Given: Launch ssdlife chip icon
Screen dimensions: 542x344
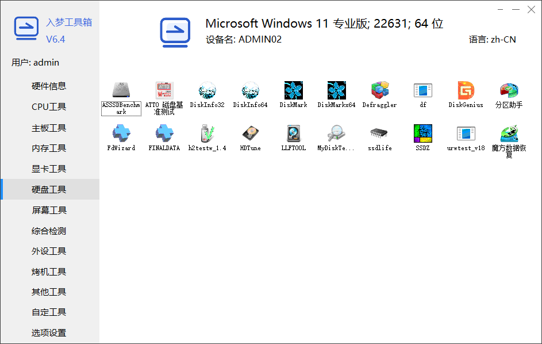Looking at the screenshot, I should (x=379, y=138).
